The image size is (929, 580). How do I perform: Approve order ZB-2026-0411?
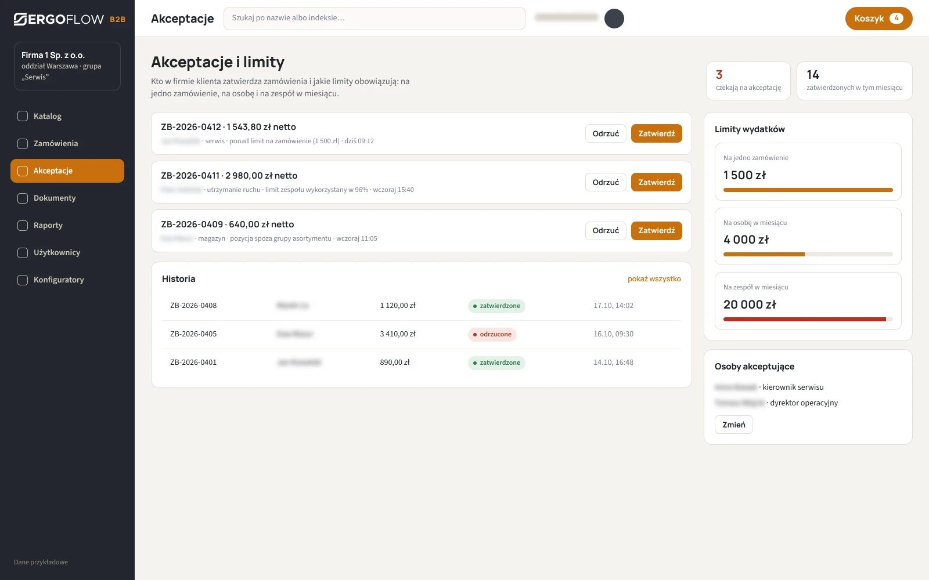click(657, 182)
